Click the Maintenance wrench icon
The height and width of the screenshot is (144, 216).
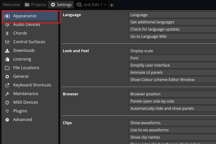(7, 94)
